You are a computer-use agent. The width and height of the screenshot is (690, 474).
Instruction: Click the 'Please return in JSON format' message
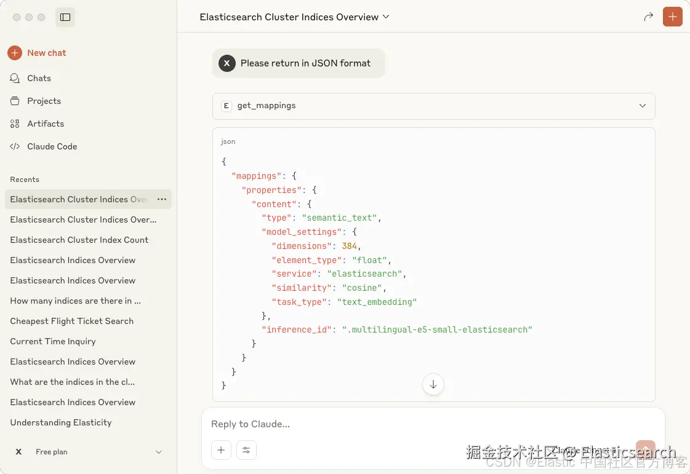tap(299, 63)
